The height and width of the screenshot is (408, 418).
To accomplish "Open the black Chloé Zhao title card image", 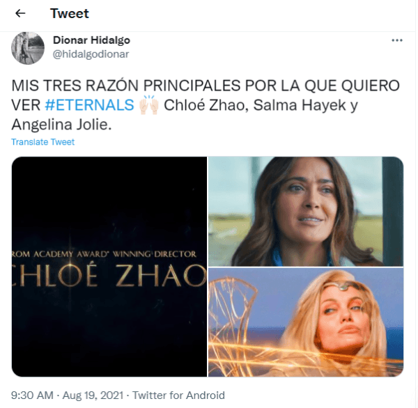I will click(109, 267).
